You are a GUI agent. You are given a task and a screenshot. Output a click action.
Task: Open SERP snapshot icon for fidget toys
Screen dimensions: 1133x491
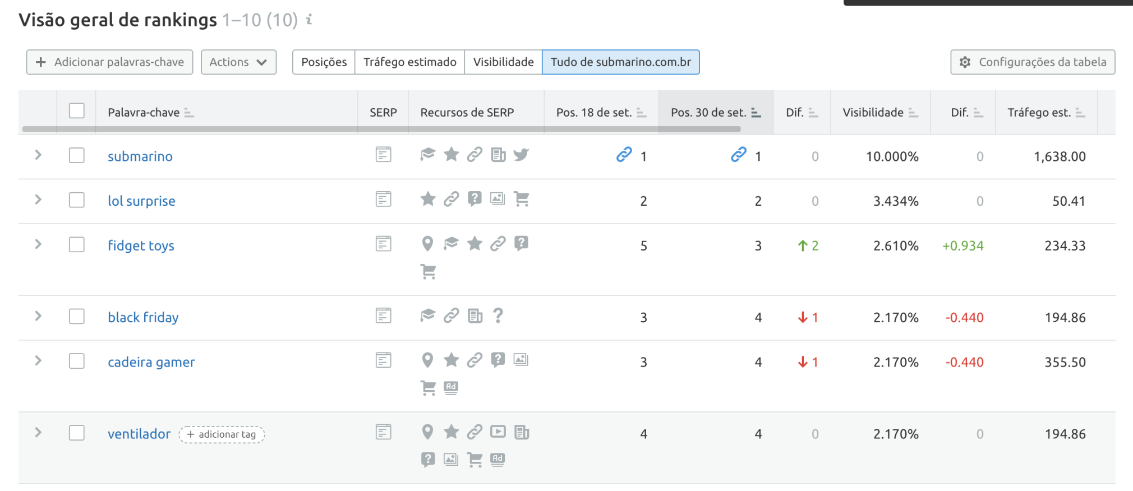click(384, 244)
